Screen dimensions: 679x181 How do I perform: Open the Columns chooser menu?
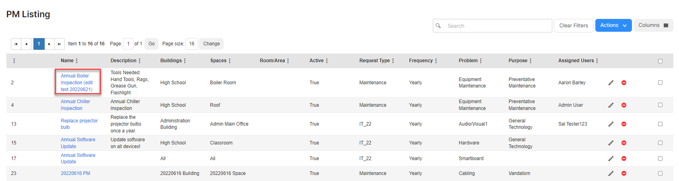[653, 25]
